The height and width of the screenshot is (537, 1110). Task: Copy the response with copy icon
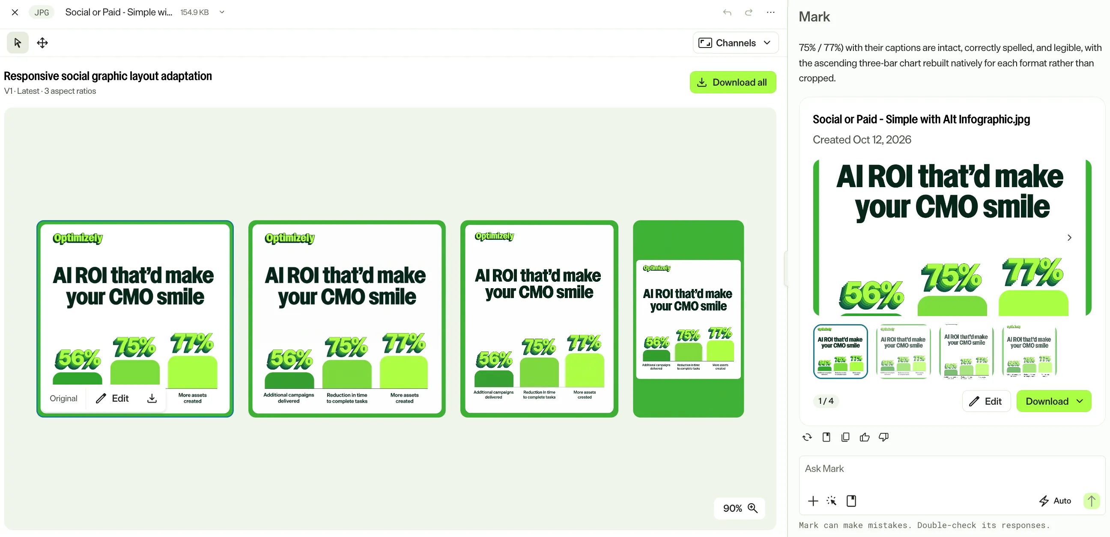845,437
